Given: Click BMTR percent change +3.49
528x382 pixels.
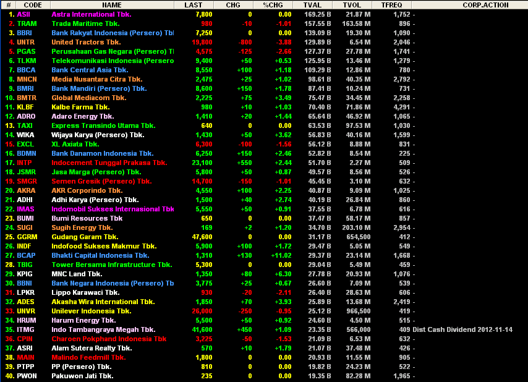Looking at the screenshot, I should point(283,98).
